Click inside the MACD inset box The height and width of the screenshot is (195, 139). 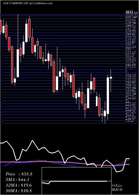[x=76, y=181]
